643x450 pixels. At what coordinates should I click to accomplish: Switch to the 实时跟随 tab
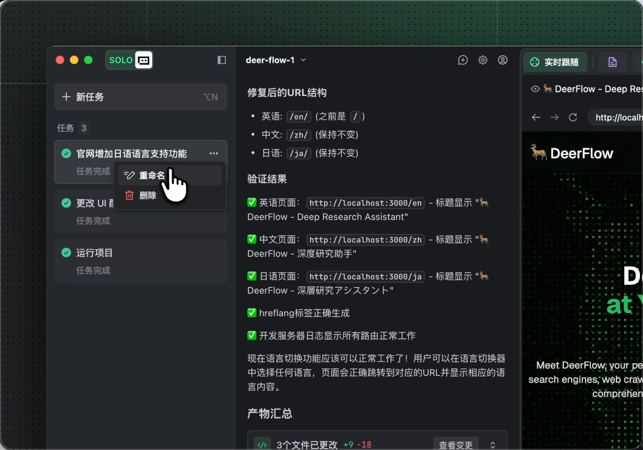(555, 62)
